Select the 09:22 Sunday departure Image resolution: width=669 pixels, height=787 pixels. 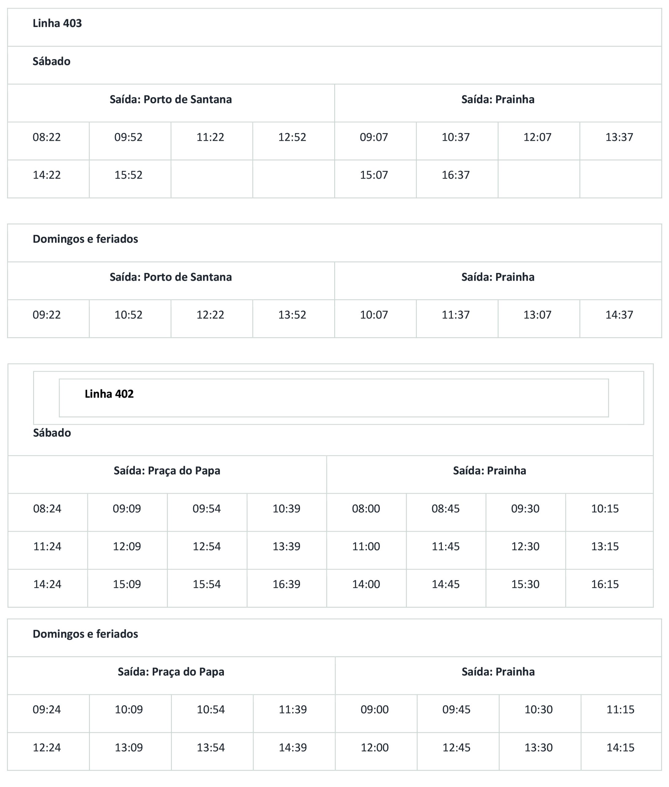click(47, 315)
